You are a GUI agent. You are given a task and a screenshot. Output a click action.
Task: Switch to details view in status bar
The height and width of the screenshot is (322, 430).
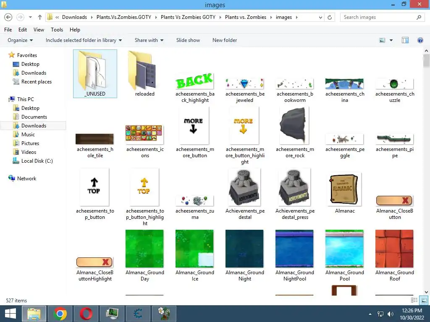pyautogui.click(x=414, y=300)
